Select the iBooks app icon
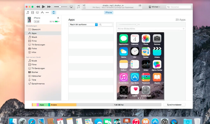Screen dimensions: 210x124 click(x=157, y=77)
